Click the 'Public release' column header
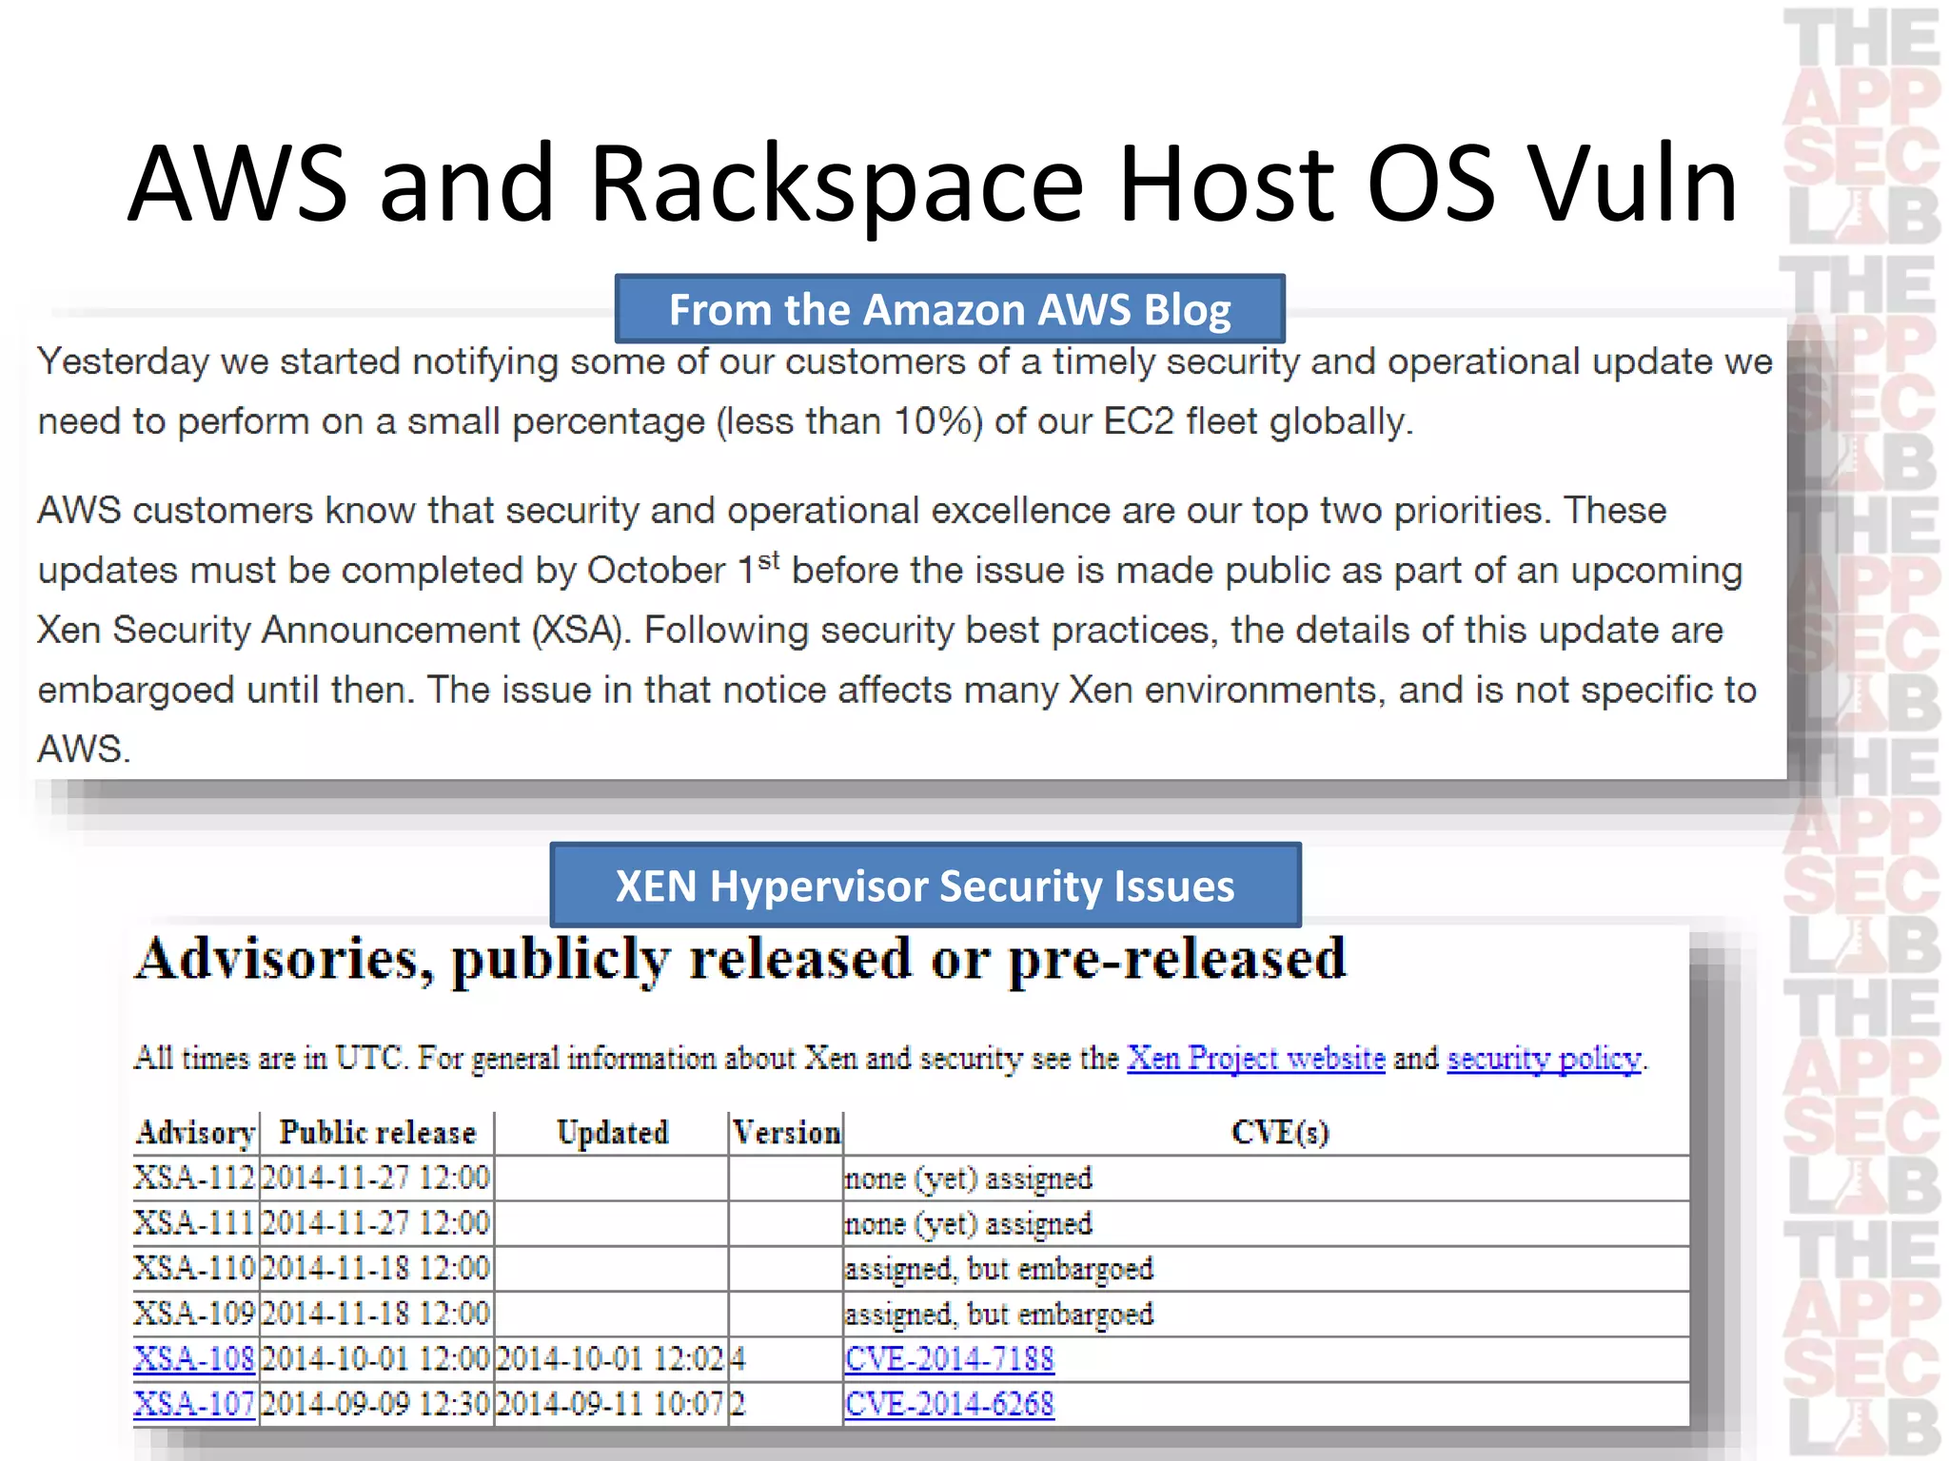The width and height of the screenshot is (1949, 1461). [x=377, y=1133]
